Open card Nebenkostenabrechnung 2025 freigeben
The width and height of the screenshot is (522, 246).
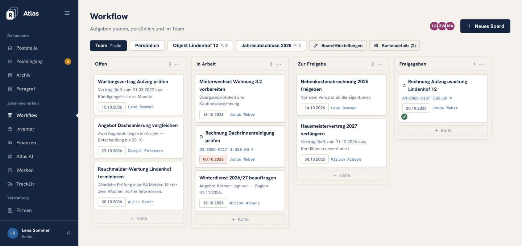[x=341, y=95]
